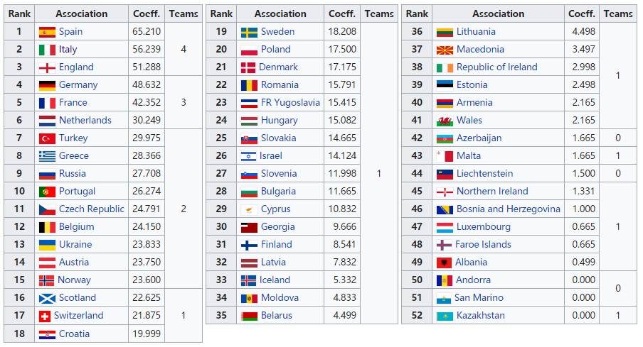The image size is (643, 347).
Task: Click the Portugal flag icon
Action: pyautogui.click(x=47, y=192)
